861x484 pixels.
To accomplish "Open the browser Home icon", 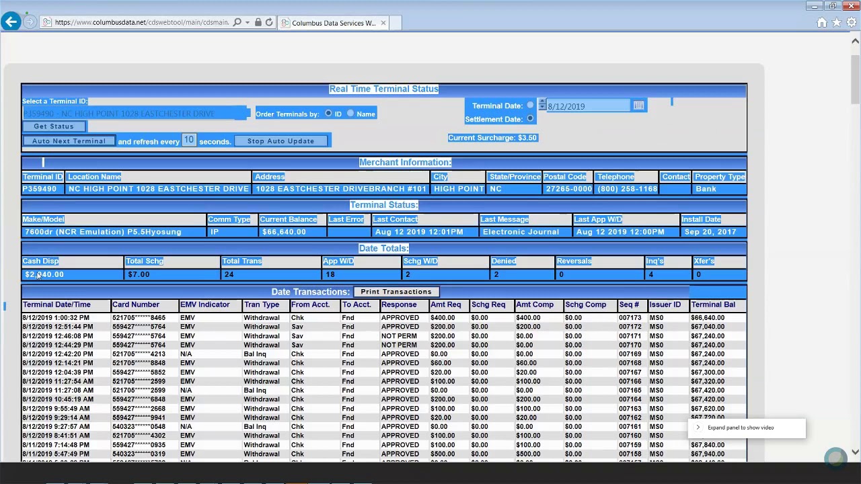I will (x=822, y=22).
